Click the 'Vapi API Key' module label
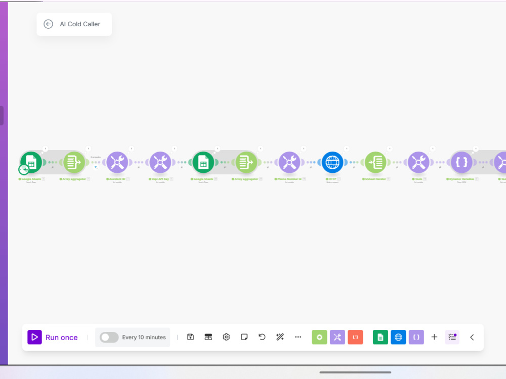The height and width of the screenshot is (379, 506). [x=160, y=179]
